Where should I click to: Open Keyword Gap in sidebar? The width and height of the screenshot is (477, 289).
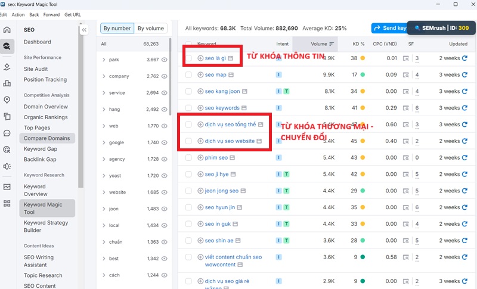(x=41, y=149)
